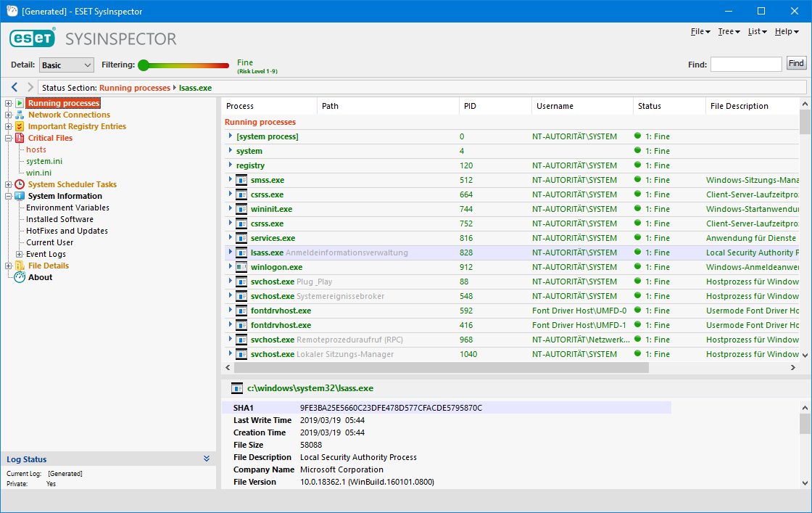
Task: Click the Running processes tree icon
Action: pos(20,103)
